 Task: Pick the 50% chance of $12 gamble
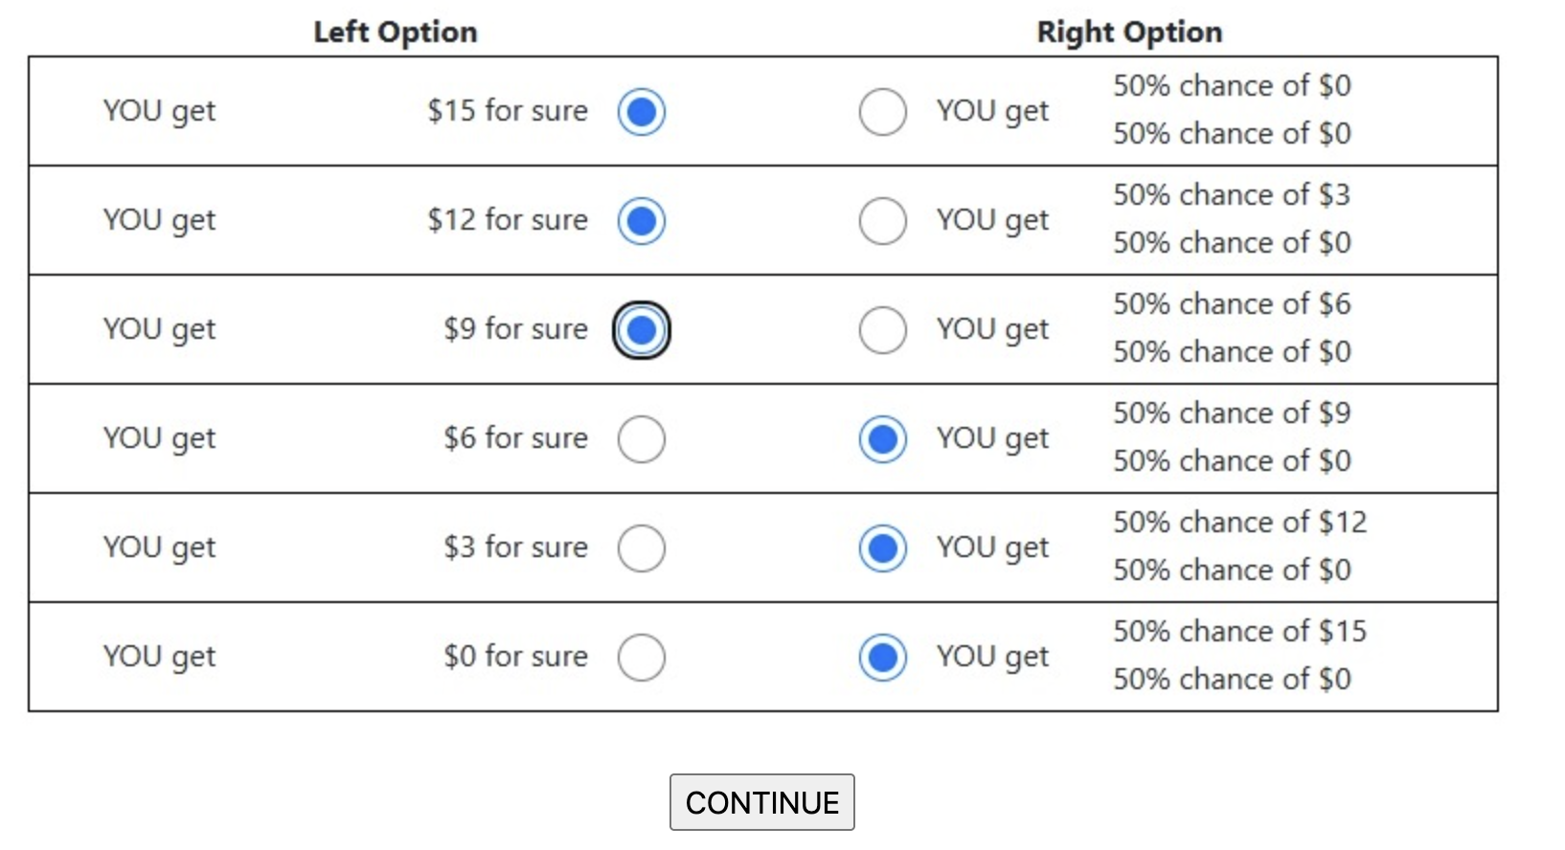pos(882,548)
